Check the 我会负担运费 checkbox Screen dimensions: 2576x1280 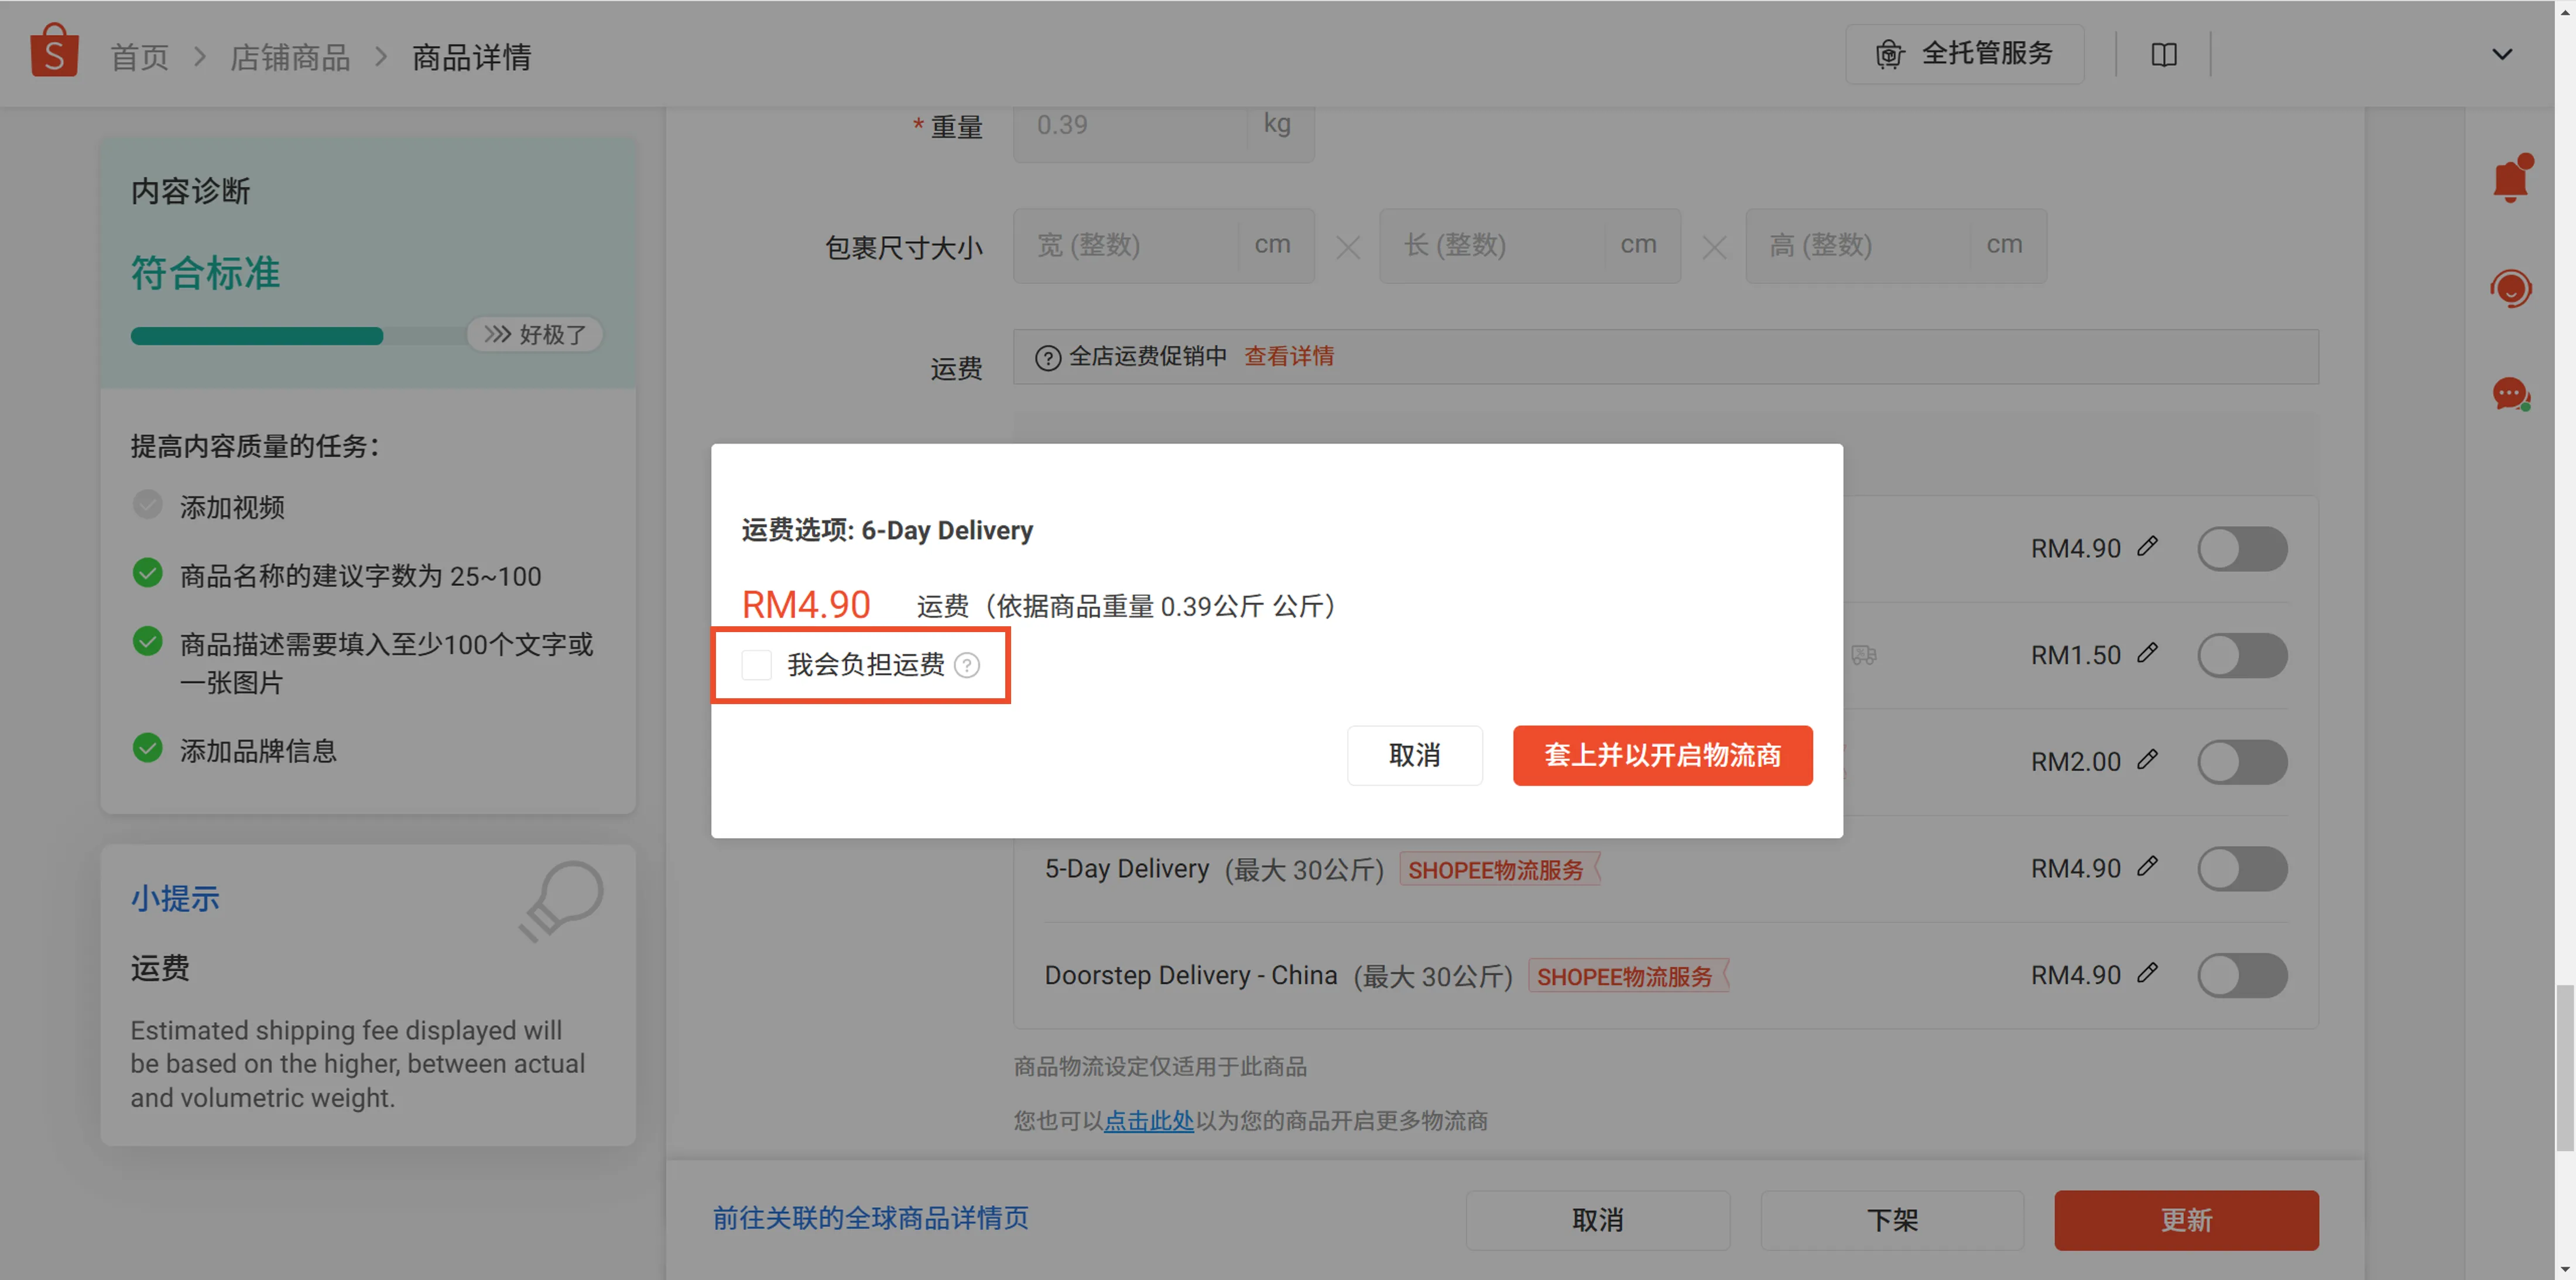756,664
